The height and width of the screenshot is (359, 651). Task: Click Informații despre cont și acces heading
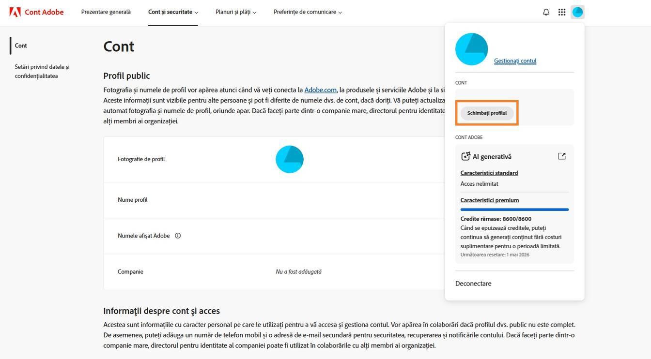click(x=161, y=311)
